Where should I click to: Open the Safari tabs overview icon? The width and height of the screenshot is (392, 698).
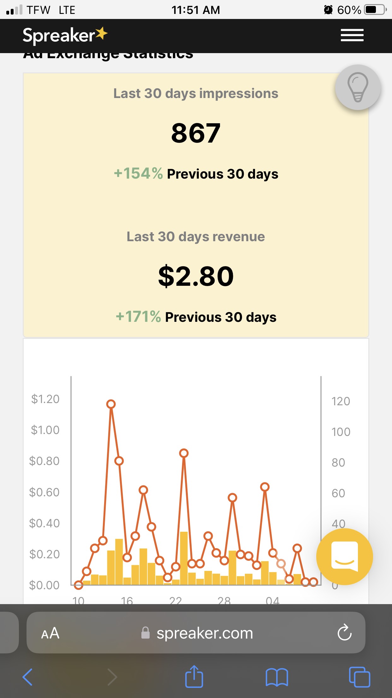point(359,677)
